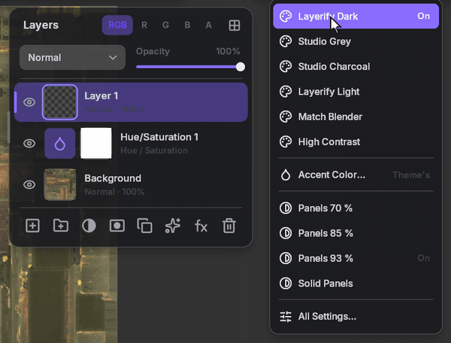Enable the RGB channel view
The image size is (451, 343).
pyautogui.click(x=117, y=25)
